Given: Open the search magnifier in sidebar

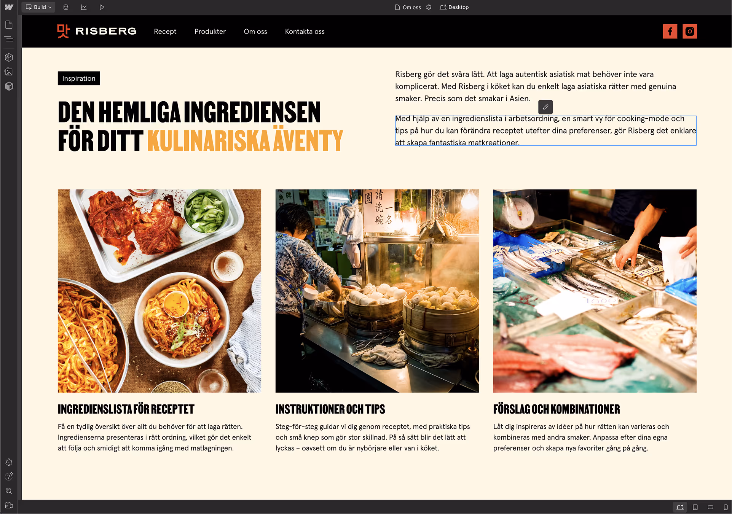Looking at the screenshot, I should click(x=9, y=491).
